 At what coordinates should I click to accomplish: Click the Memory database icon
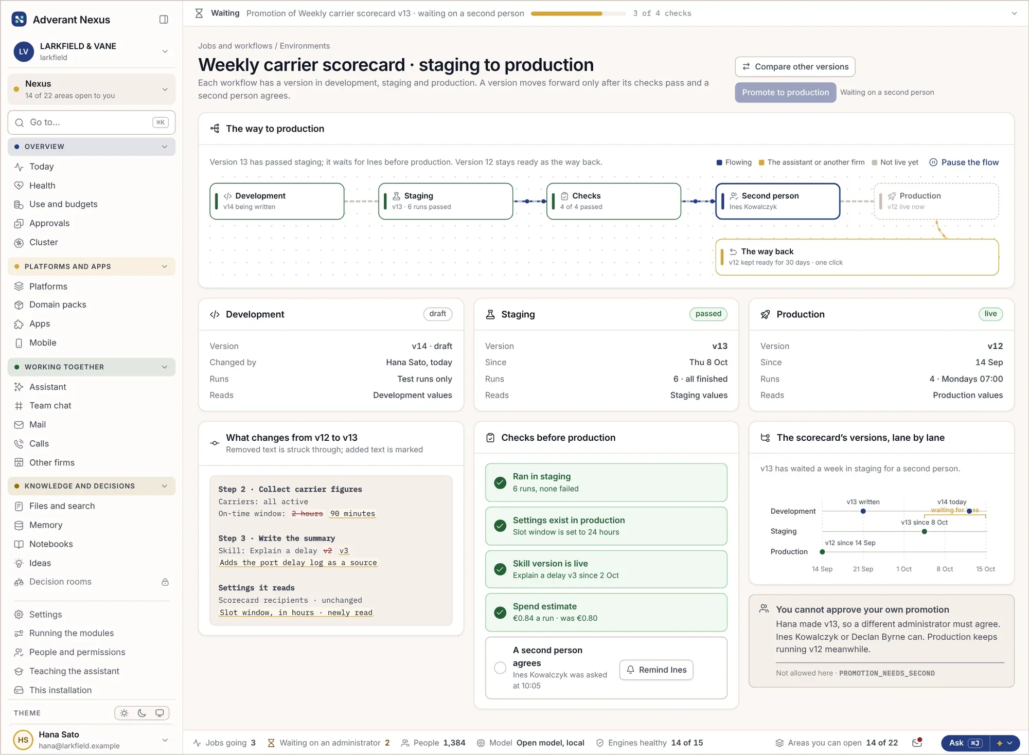(19, 525)
